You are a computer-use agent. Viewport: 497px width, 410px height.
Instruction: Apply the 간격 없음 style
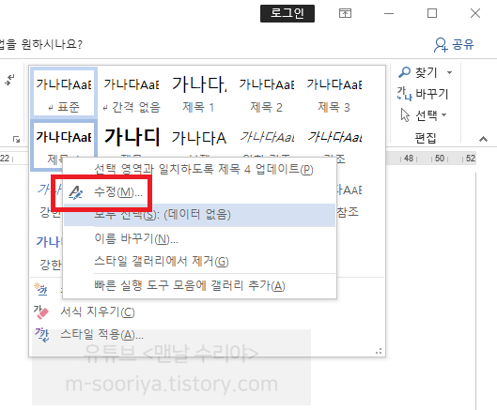pyautogui.click(x=132, y=93)
